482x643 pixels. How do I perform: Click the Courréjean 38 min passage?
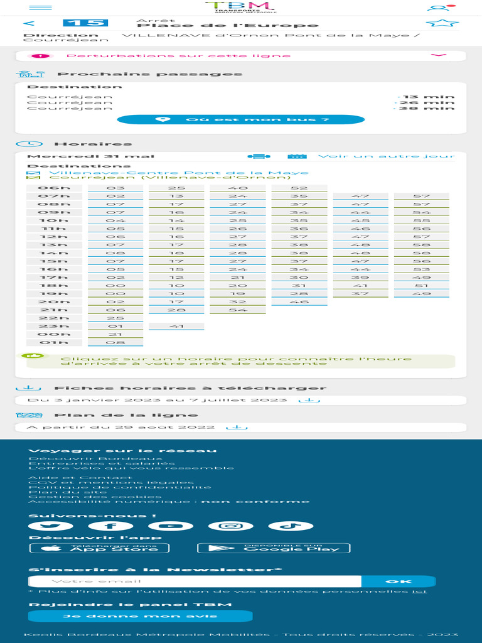tap(240, 108)
